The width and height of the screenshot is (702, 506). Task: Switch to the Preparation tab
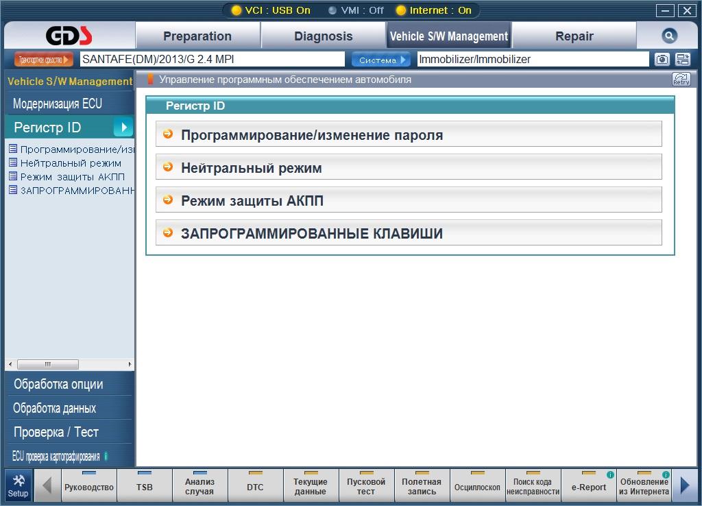[x=197, y=36]
